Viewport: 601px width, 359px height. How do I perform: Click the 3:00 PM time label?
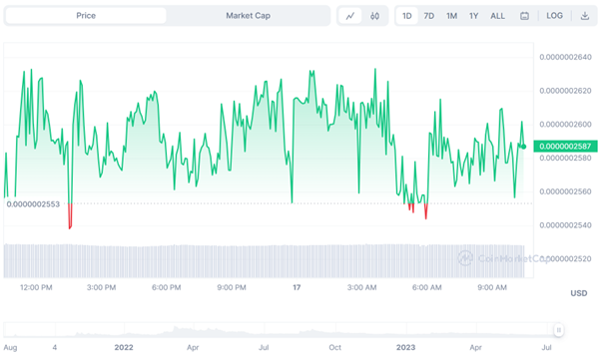(101, 287)
